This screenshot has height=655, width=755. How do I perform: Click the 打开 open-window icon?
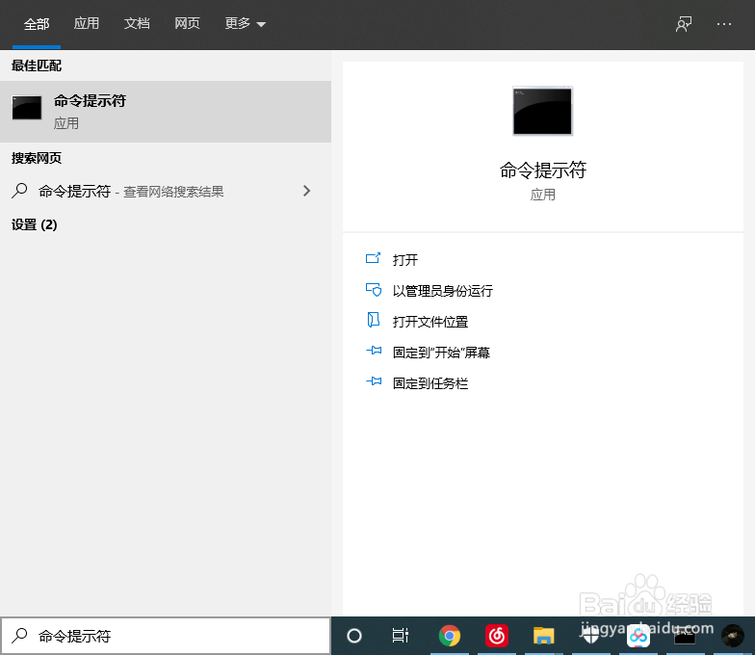(x=374, y=258)
